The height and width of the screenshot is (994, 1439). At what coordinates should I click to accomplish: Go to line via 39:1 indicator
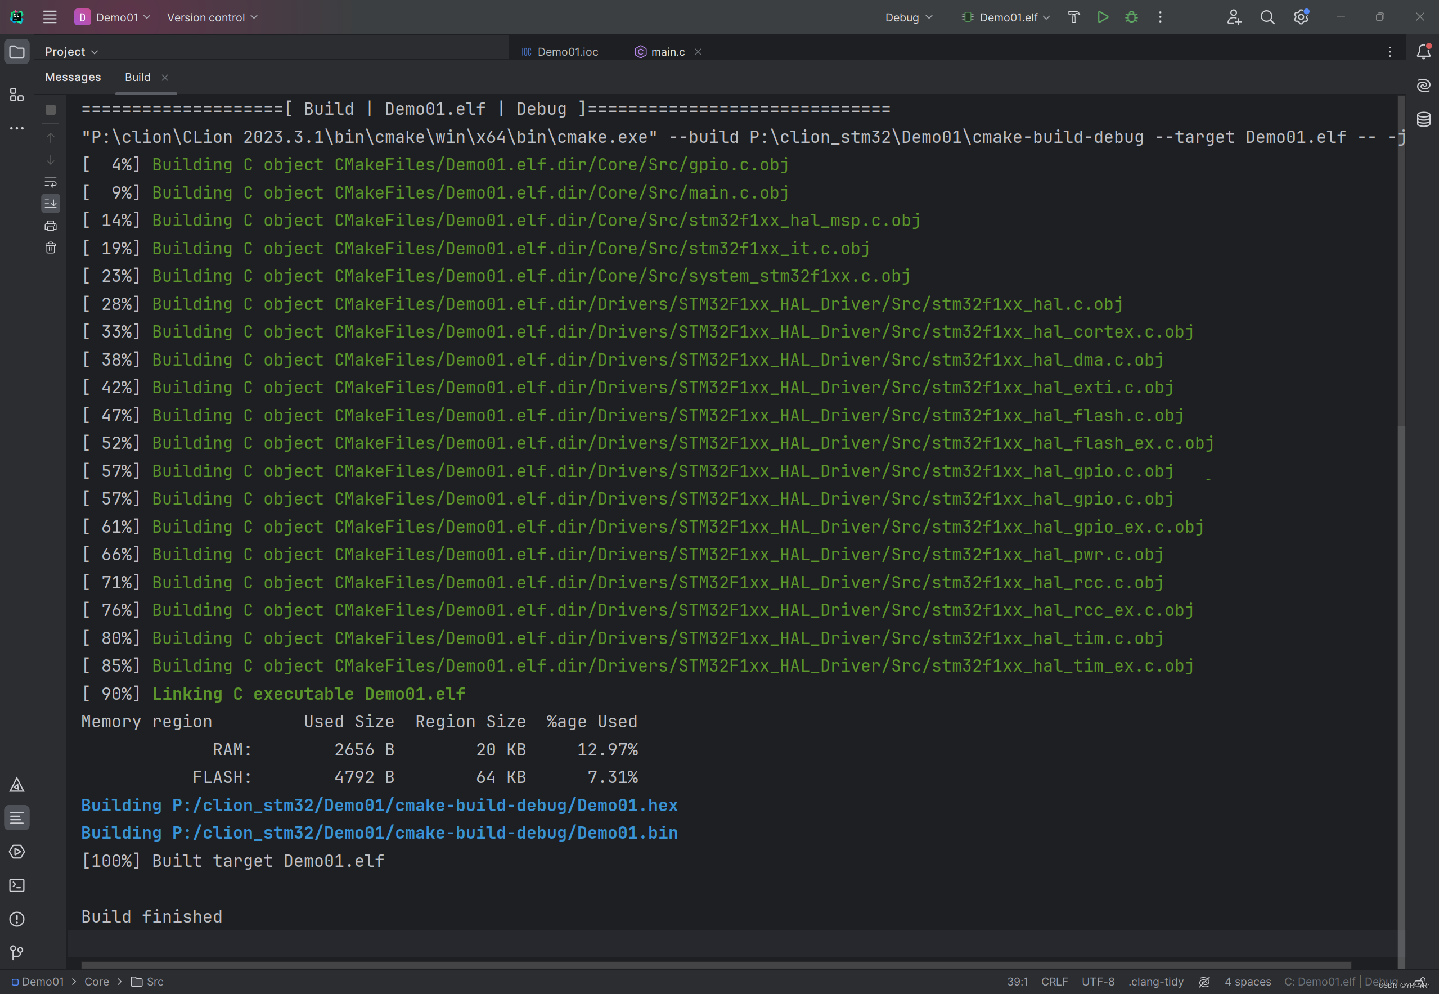click(x=1018, y=982)
